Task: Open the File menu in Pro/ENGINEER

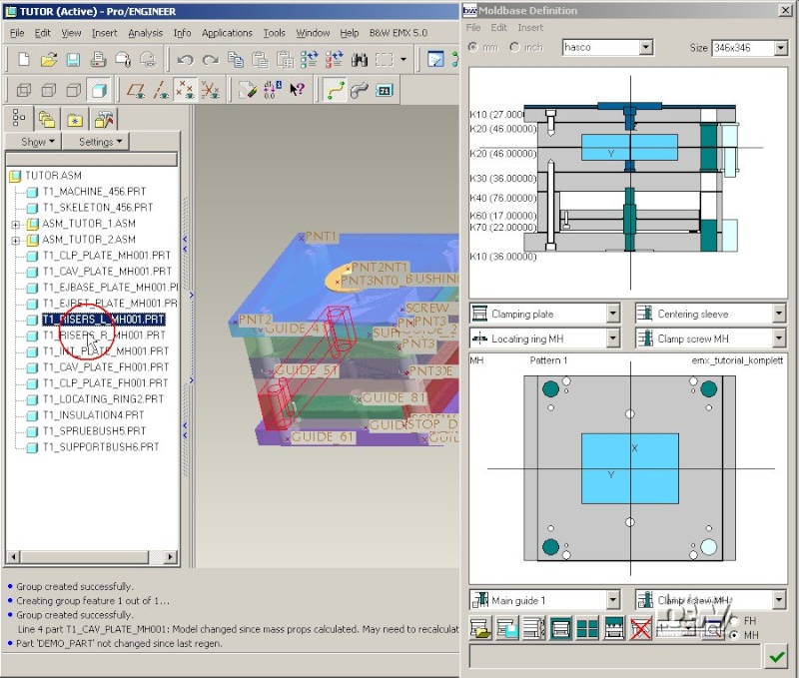Action: click(x=17, y=33)
